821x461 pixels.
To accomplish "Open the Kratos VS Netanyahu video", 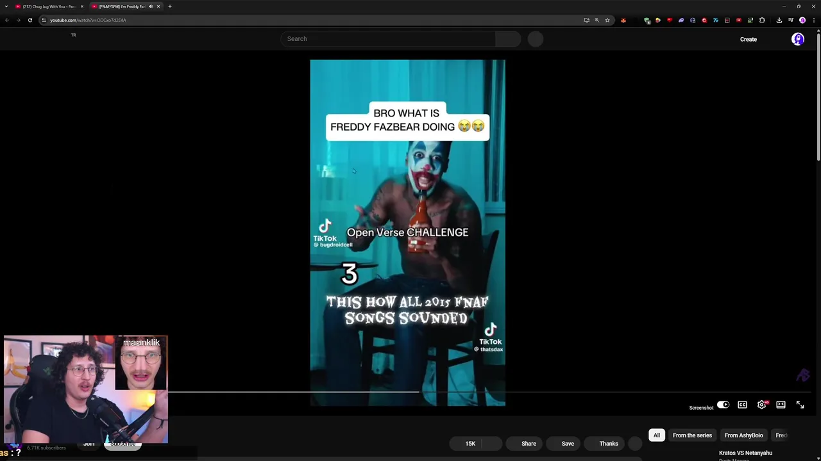I will [x=745, y=453].
